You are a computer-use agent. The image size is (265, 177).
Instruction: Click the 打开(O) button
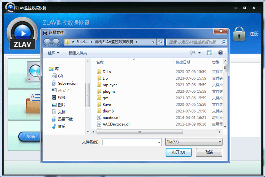point(179,152)
